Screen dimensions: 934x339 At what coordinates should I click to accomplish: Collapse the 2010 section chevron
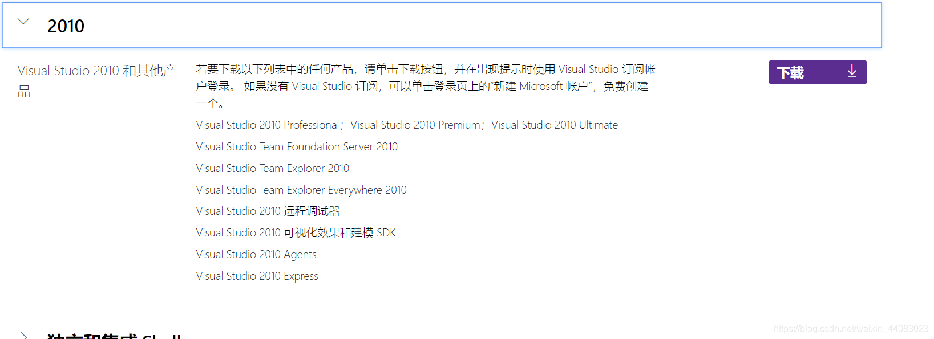click(23, 22)
